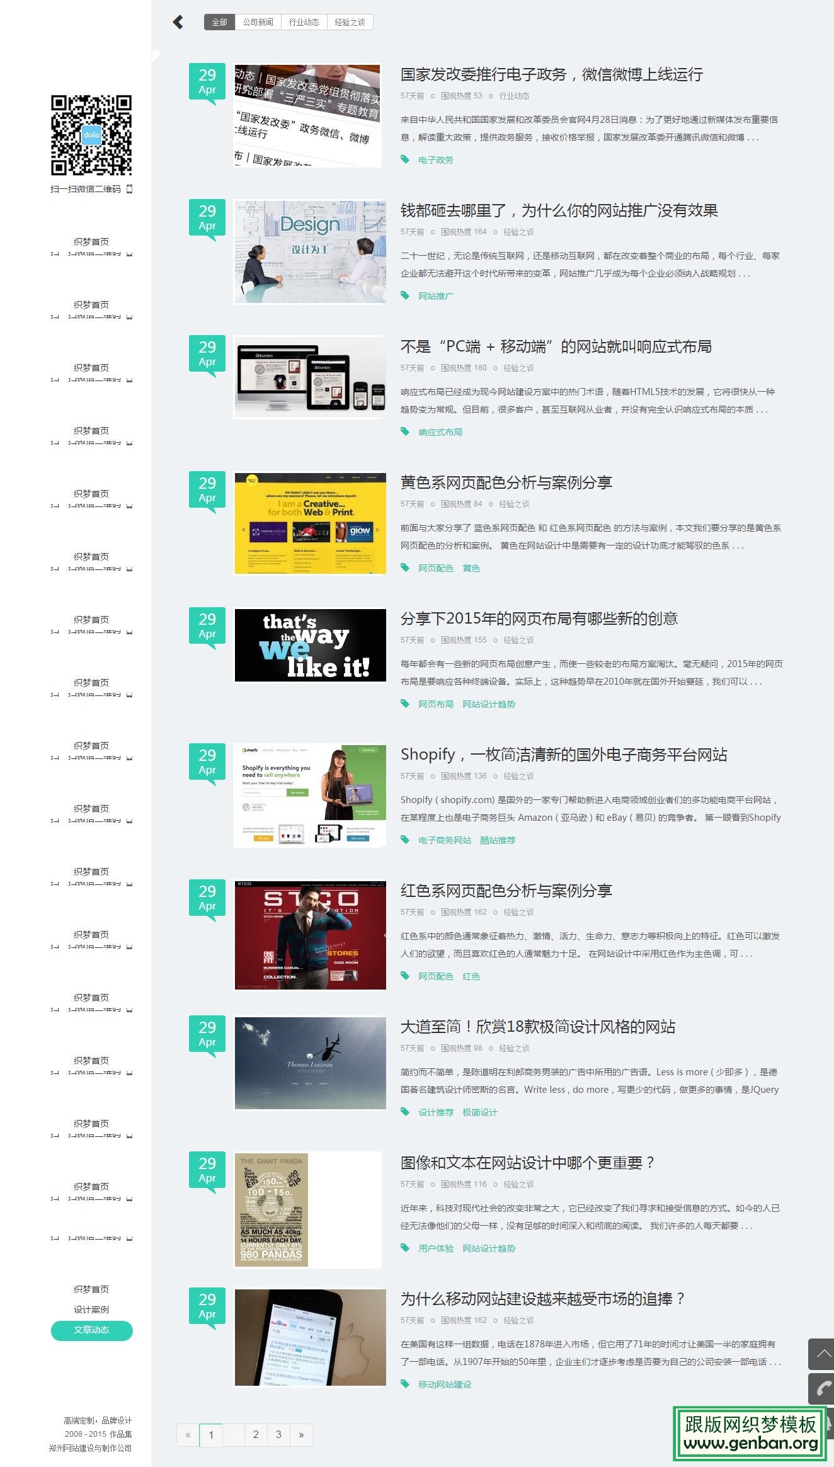Click tag icon beside 响应式布局
The image size is (834, 1467).
point(405,431)
